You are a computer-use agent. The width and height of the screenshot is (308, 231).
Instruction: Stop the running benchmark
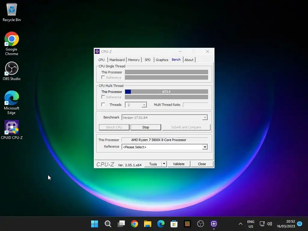pos(146,127)
